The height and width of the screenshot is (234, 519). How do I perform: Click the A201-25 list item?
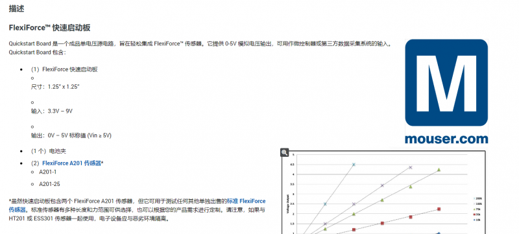click(x=50, y=184)
